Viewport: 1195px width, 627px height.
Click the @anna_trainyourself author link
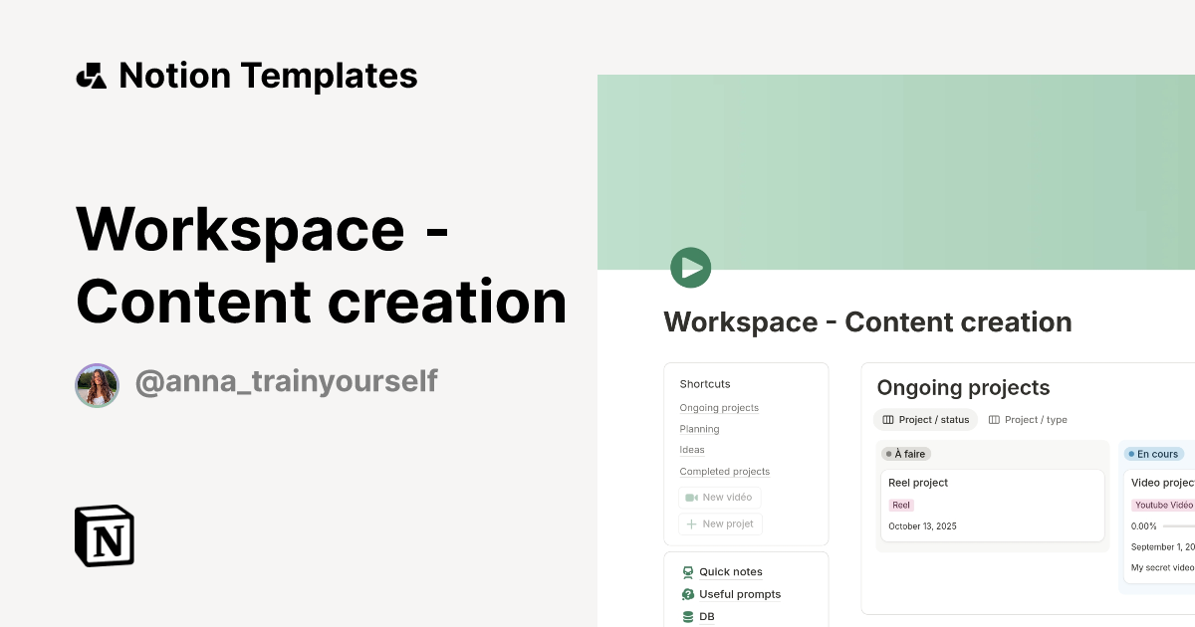point(287,381)
